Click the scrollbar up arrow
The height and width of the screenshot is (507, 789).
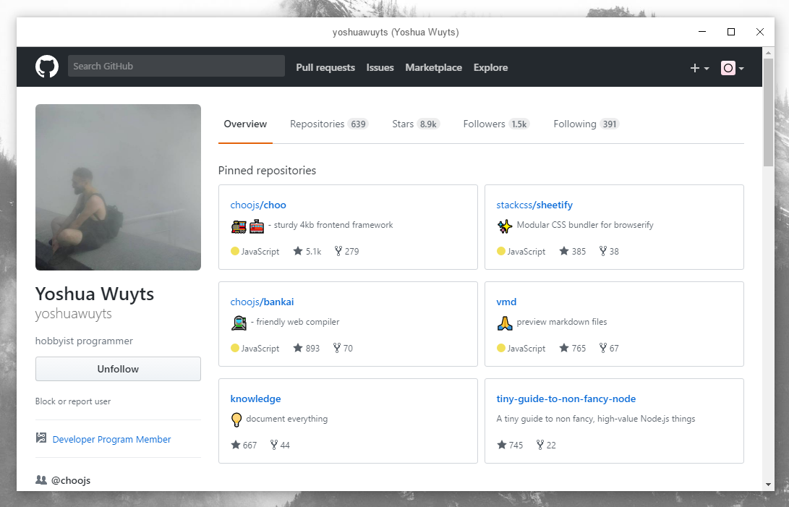click(768, 52)
